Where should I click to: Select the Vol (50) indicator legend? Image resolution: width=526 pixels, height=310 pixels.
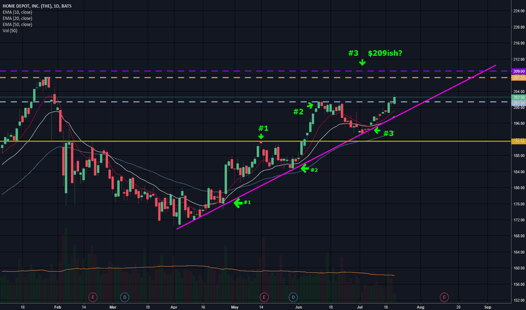(x=10, y=31)
